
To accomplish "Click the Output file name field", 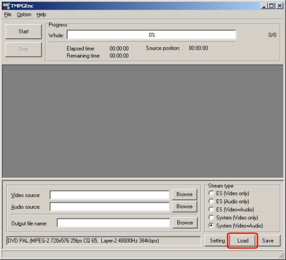I will click(x=113, y=223).
